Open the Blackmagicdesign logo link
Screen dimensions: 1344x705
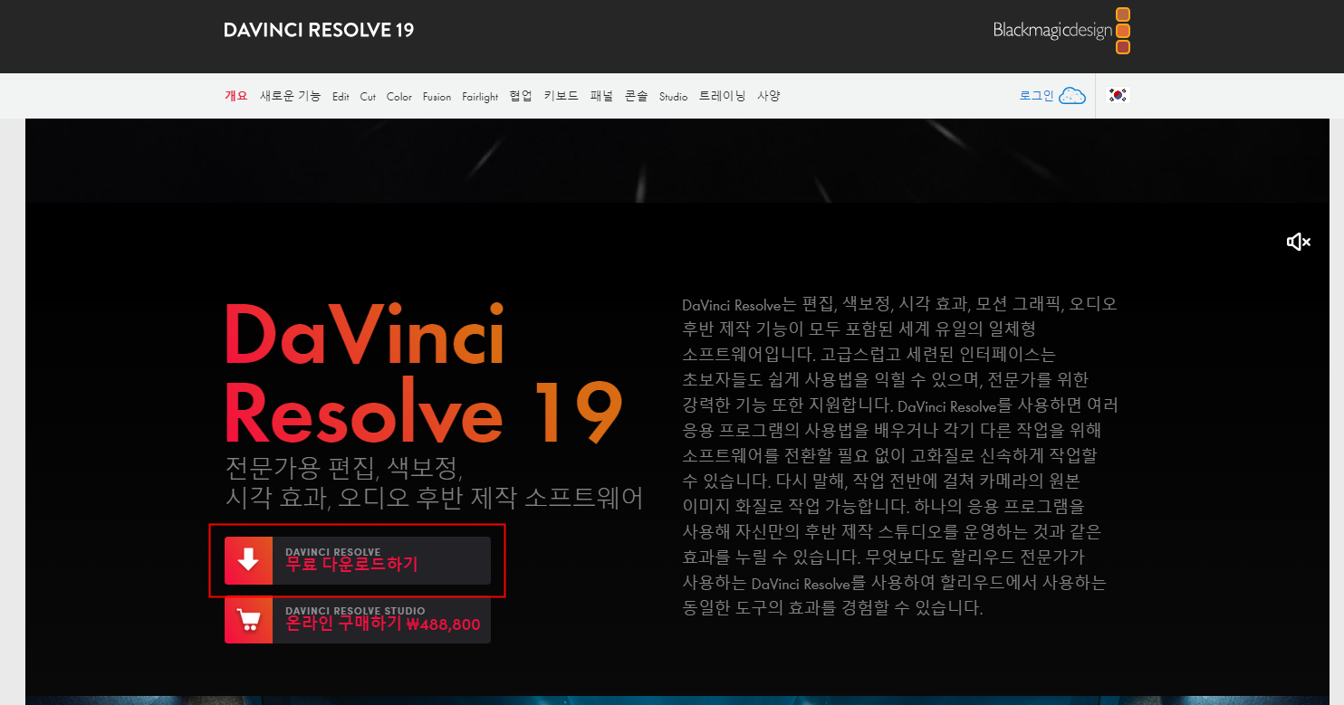1061,31
